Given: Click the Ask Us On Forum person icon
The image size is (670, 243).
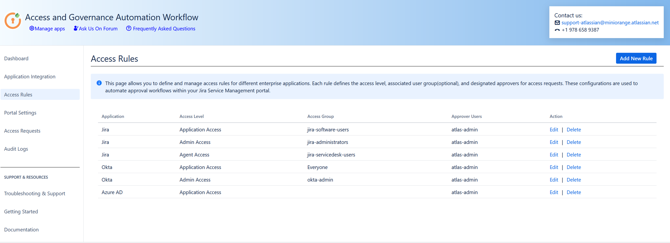Looking at the screenshot, I should click(76, 28).
